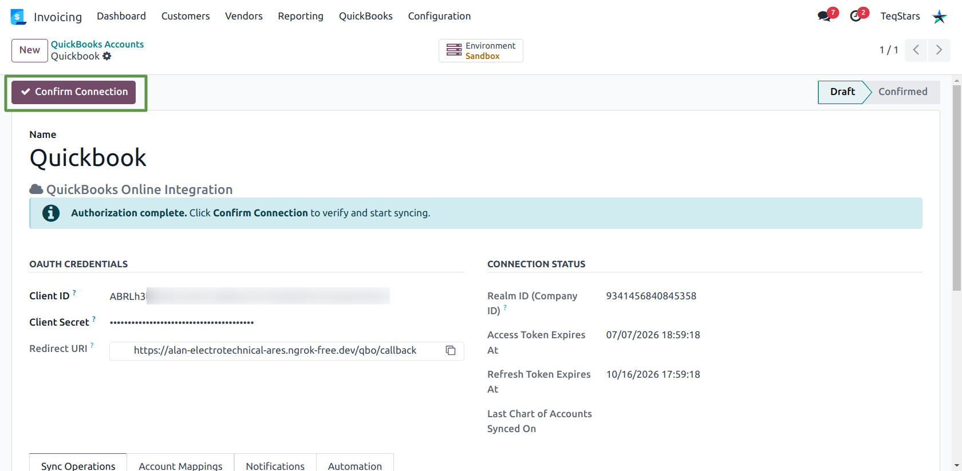Select the Draft status stage
This screenshot has height=471, width=962.
pos(842,92)
